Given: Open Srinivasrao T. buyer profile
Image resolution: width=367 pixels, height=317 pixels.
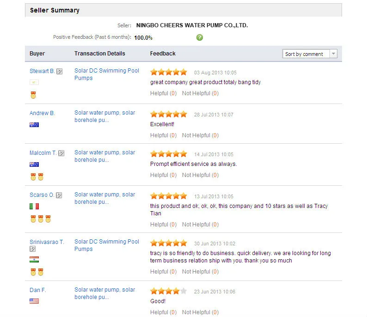Looking at the screenshot, I should [x=47, y=242].
